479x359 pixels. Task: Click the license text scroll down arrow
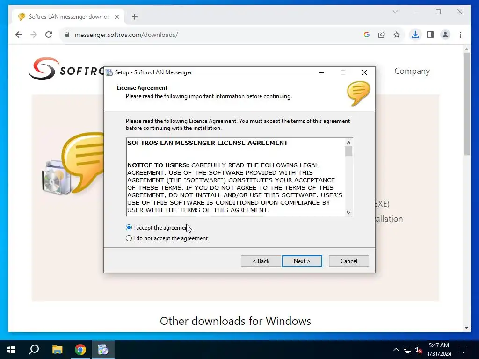pyautogui.click(x=348, y=213)
